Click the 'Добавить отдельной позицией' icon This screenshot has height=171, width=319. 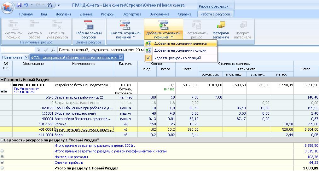coord(163,25)
